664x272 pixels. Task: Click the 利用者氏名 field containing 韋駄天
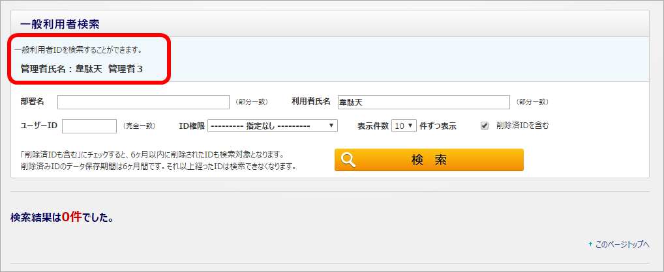coord(423,102)
